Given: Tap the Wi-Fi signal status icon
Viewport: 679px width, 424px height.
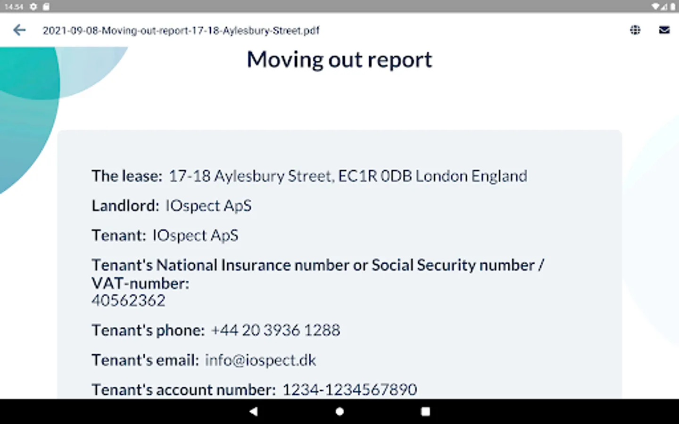Looking at the screenshot, I should click(x=655, y=7).
